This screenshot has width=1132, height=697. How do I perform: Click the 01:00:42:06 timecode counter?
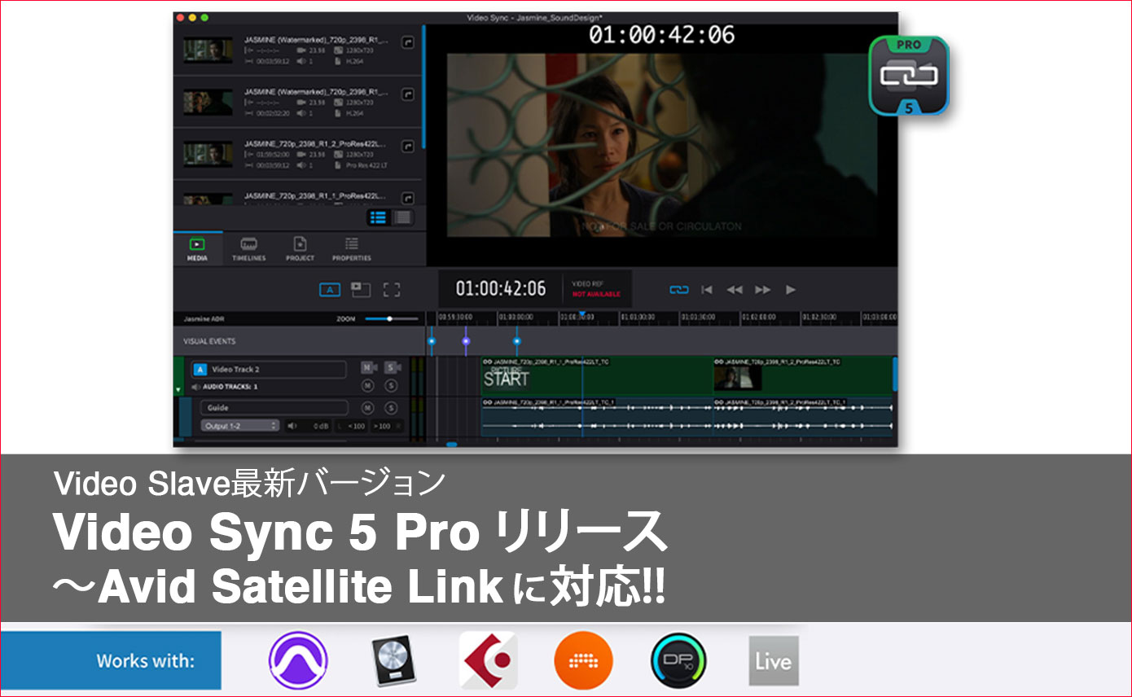point(500,288)
